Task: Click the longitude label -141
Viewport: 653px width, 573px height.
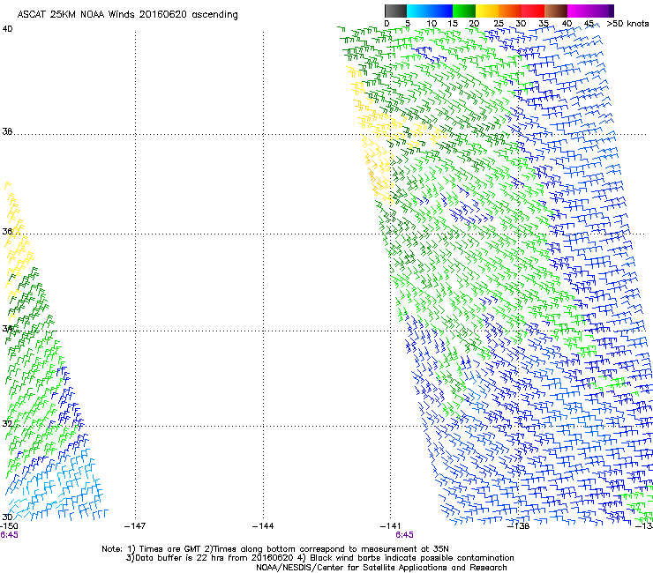Action: click(x=390, y=526)
